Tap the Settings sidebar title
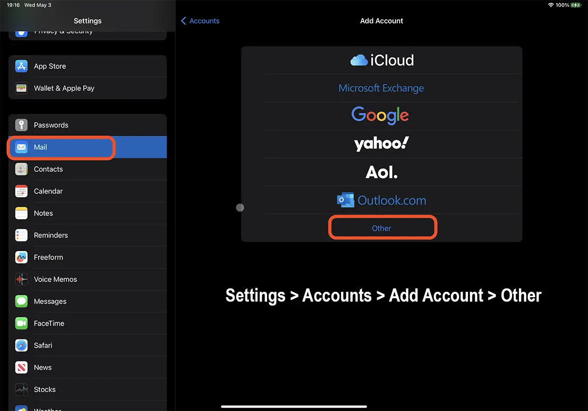This screenshot has height=411, width=588. click(x=88, y=21)
